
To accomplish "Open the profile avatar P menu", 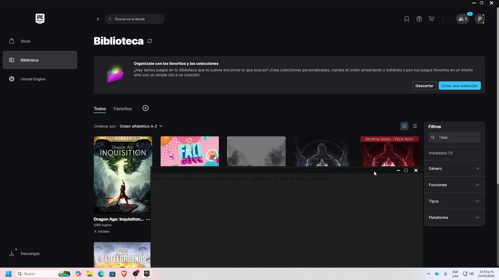I will [x=480, y=19].
